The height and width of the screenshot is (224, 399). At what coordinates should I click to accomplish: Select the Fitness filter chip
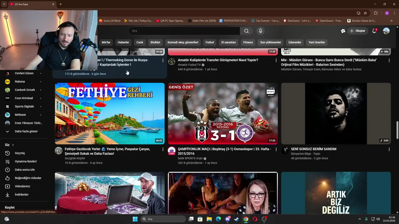tap(248, 42)
